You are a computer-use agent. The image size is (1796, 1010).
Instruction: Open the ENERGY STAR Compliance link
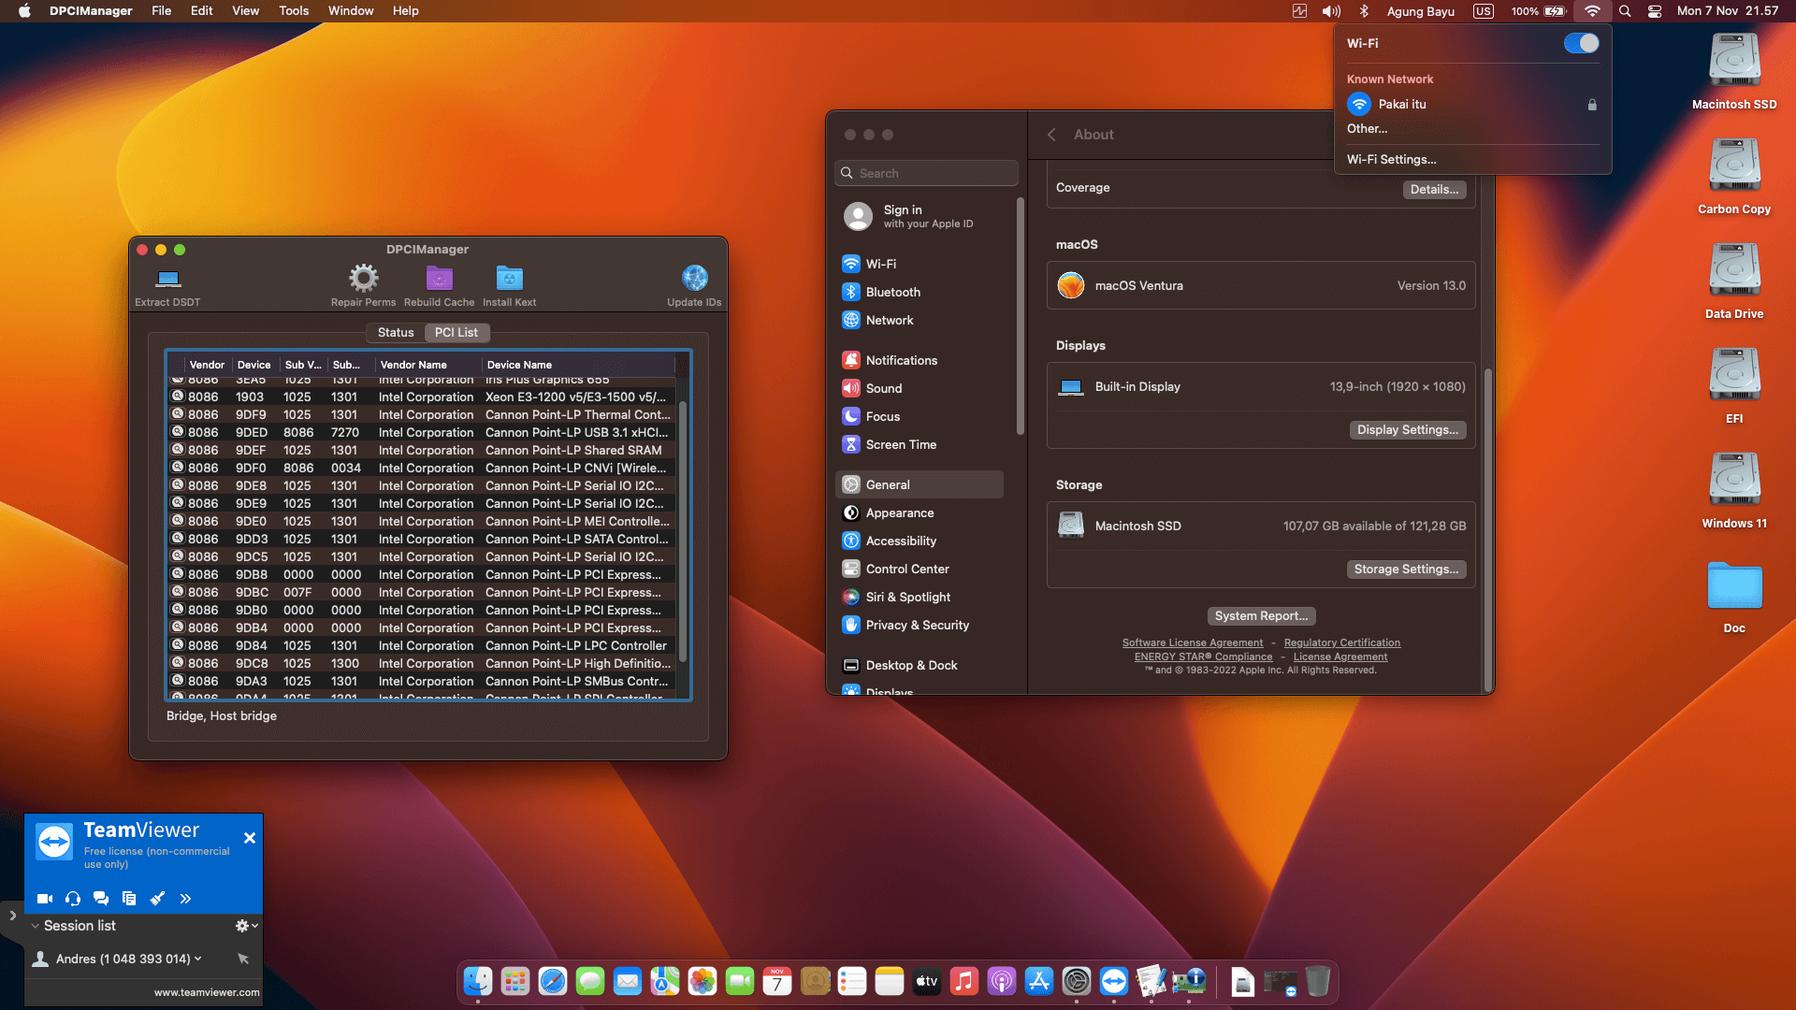pos(1204,657)
